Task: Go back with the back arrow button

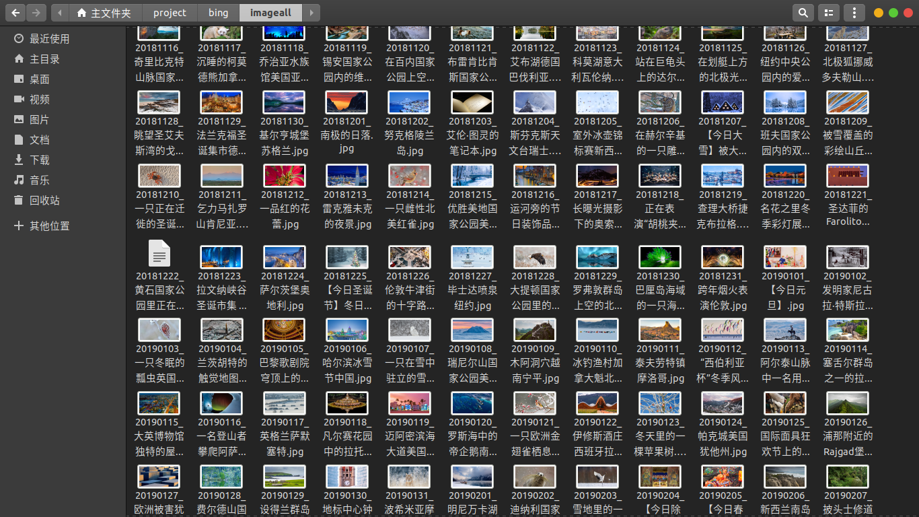Action: (15, 13)
